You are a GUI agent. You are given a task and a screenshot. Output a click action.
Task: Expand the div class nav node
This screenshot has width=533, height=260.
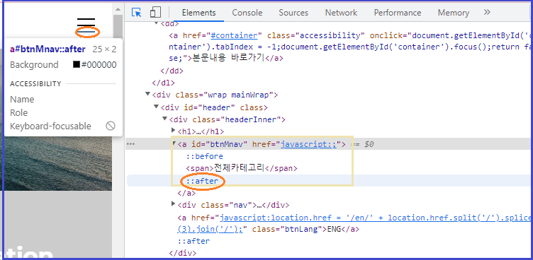174,204
